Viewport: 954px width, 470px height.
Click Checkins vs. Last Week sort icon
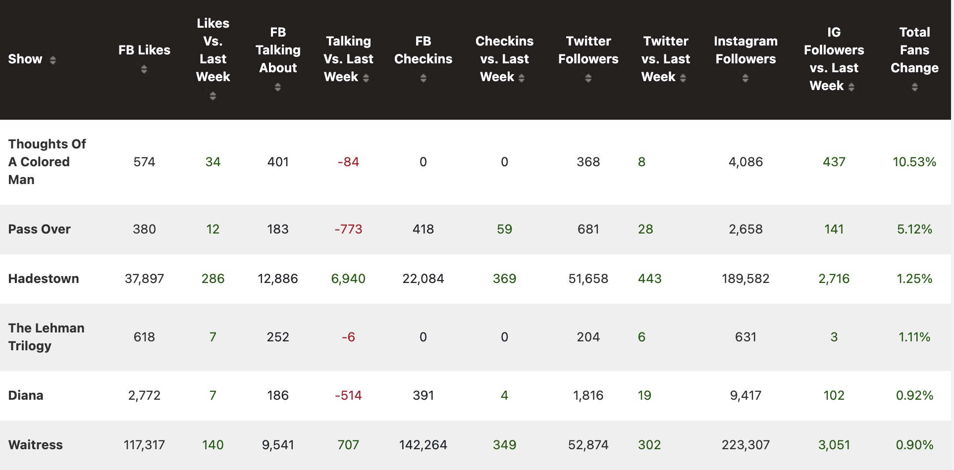(522, 78)
